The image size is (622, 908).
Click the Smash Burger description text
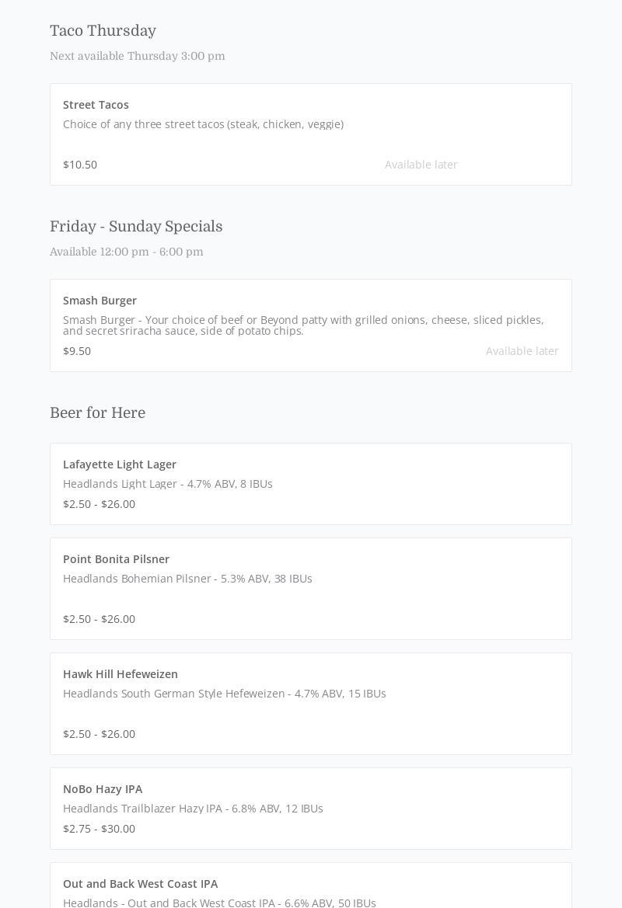(x=303, y=325)
